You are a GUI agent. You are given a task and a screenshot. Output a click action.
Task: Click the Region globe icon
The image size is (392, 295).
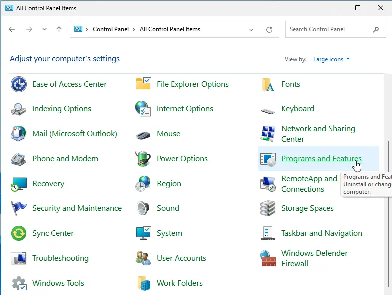pyautogui.click(x=143, y=184)
